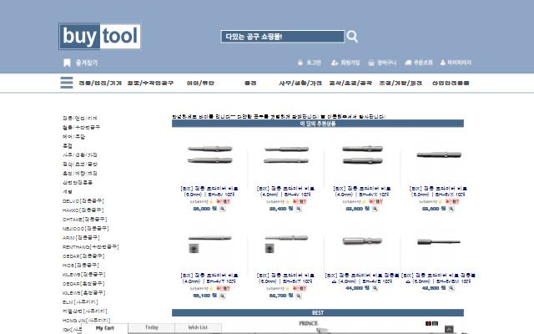534x334 pixels.
Task: Select HONG JIN[사무기기] in sidebar
Action: tap(86, 321)
